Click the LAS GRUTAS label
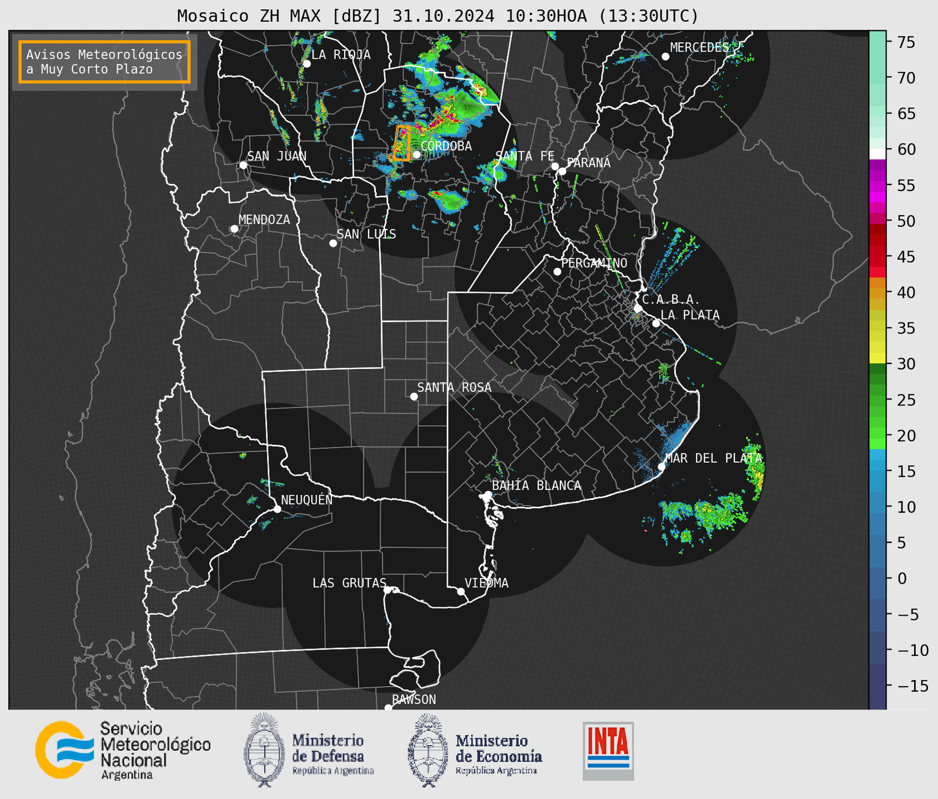This screenshot has height=799, width=938. click(x=349, y=583)
